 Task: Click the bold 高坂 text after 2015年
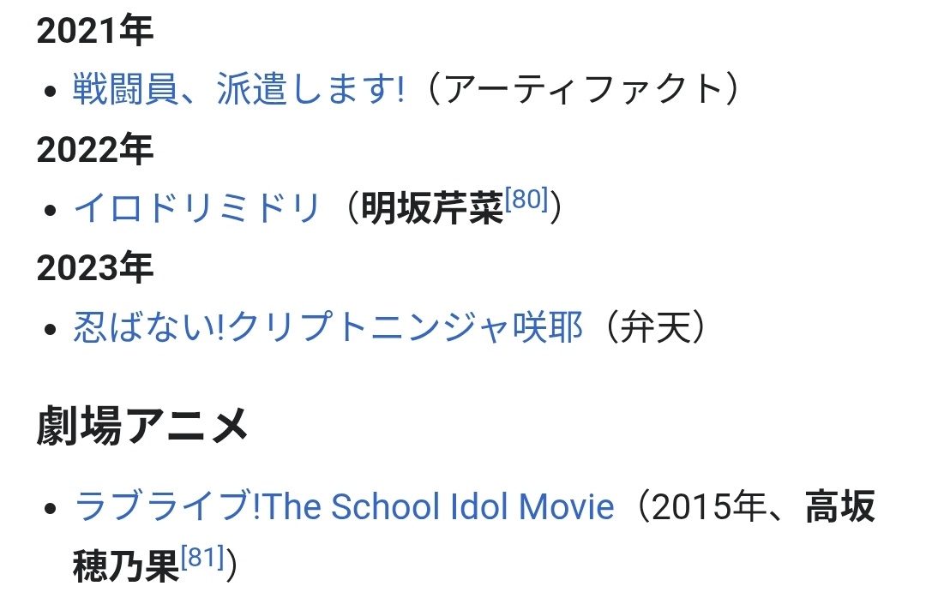pyautogui.click(x=840, y=506)
